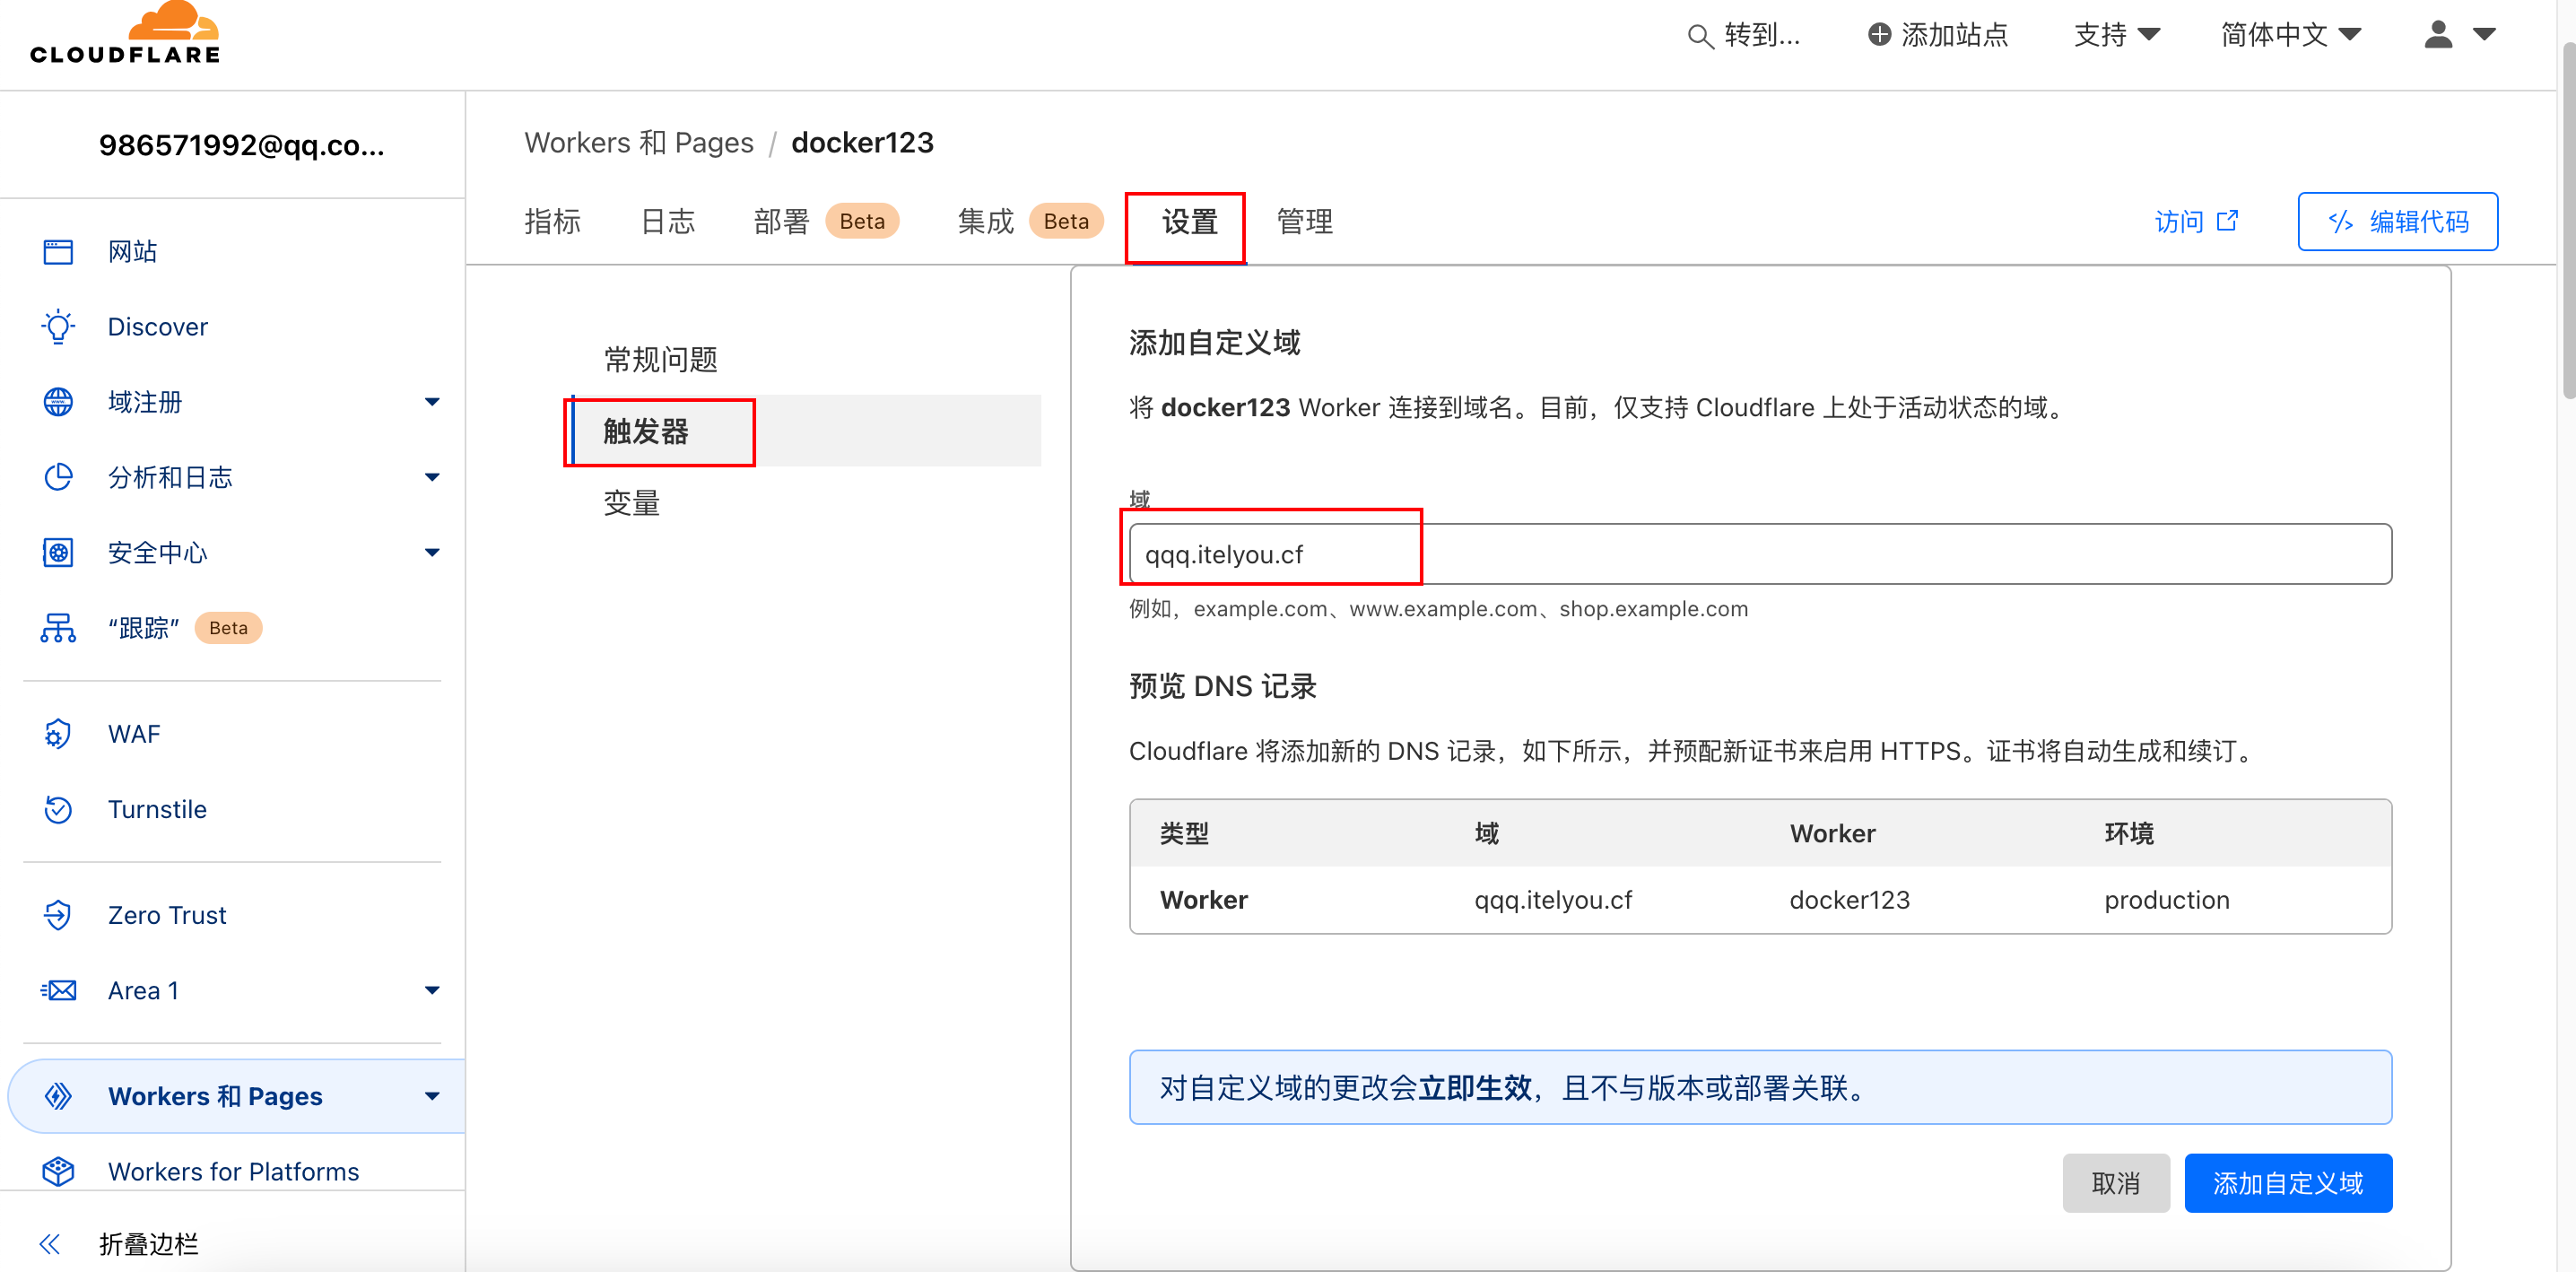The image size is (2576, 1272).
Task: Switch to the 部署 tab
Action: 781,221
